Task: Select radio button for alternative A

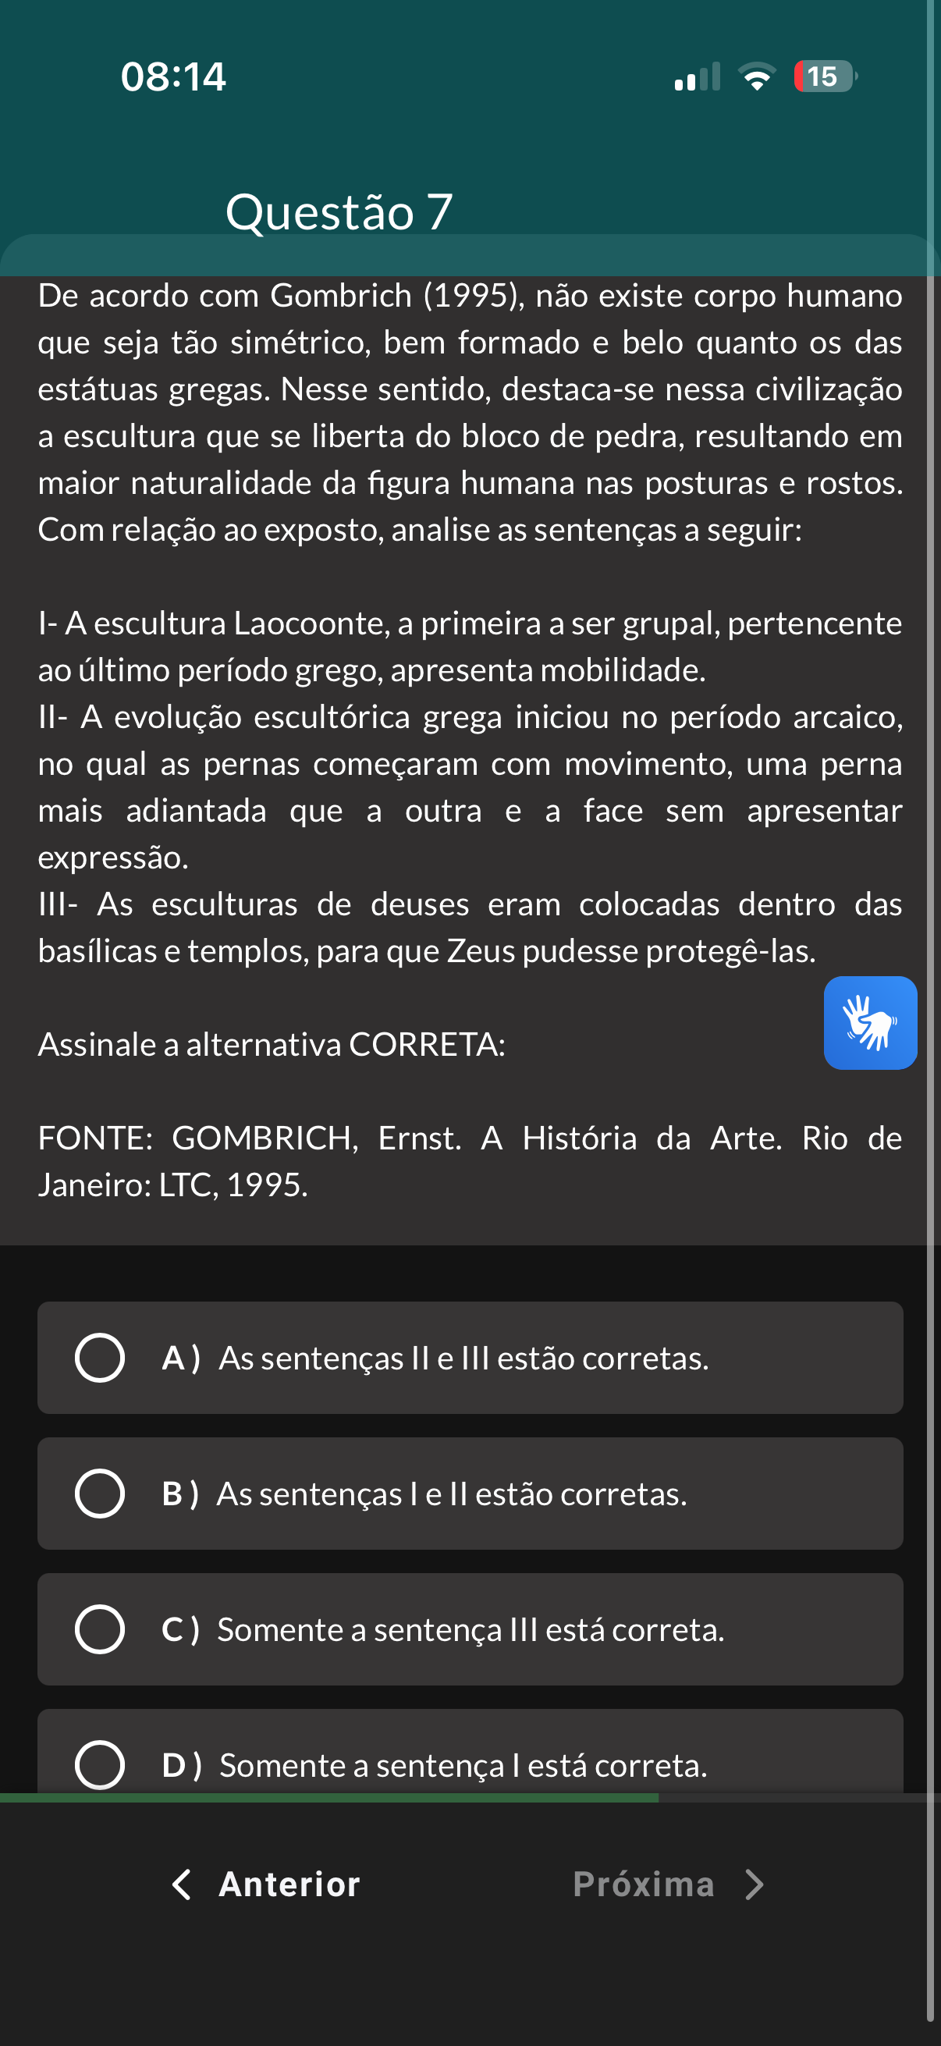Action: [100, 1358]
